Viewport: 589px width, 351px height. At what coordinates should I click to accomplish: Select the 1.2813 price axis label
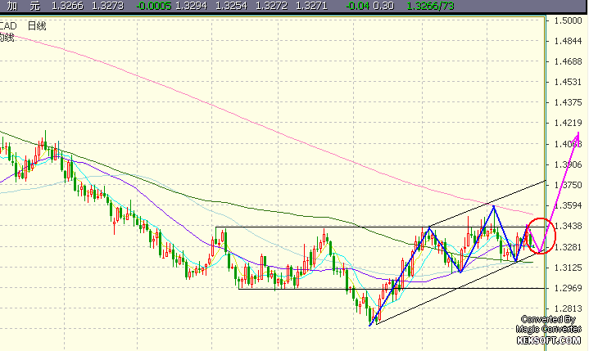pos(568,308)
